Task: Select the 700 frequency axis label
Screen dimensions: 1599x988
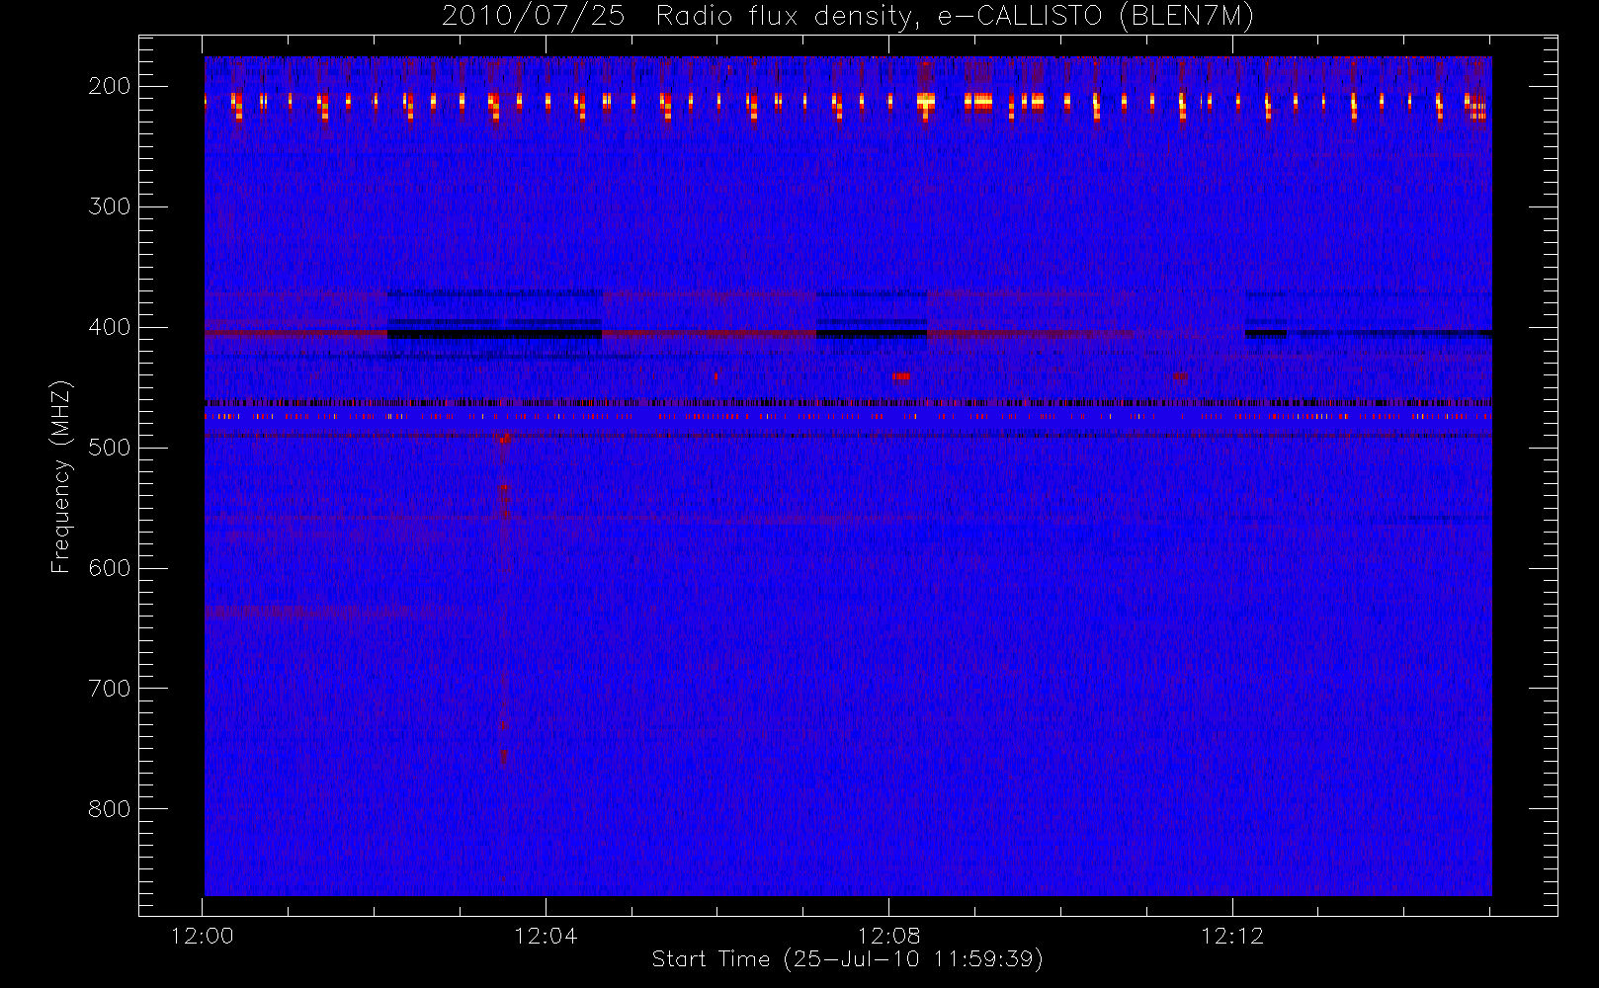Action: pyautogui.click(x=110, y=689)
